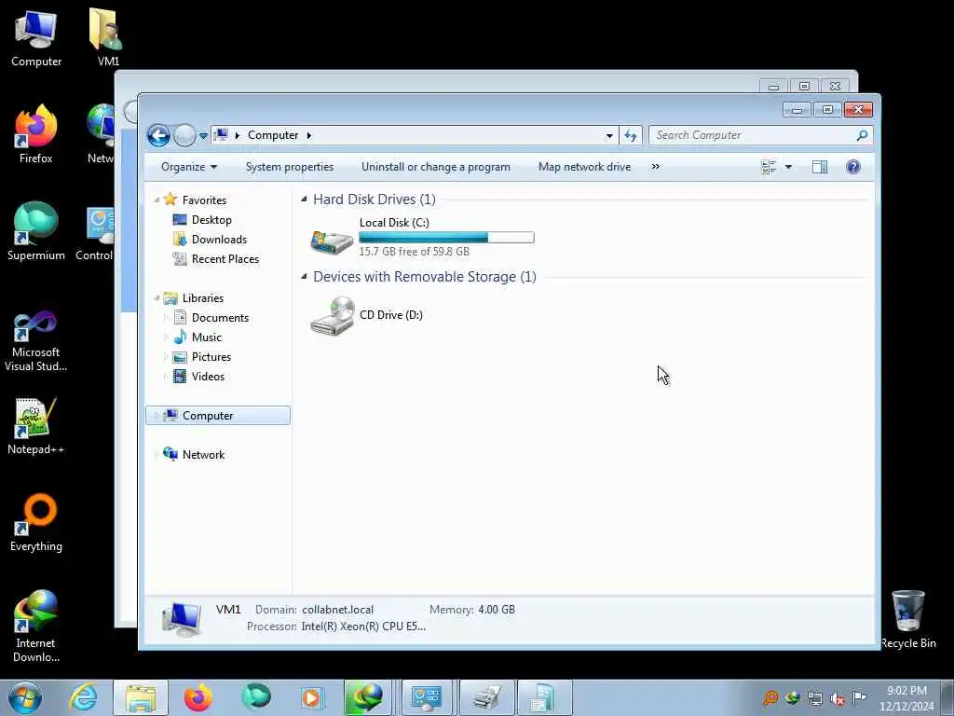Viewport: 954px width, 716px height.
Task: Select the Local Disk (C:) drive icon
Action: pos(332,241)
